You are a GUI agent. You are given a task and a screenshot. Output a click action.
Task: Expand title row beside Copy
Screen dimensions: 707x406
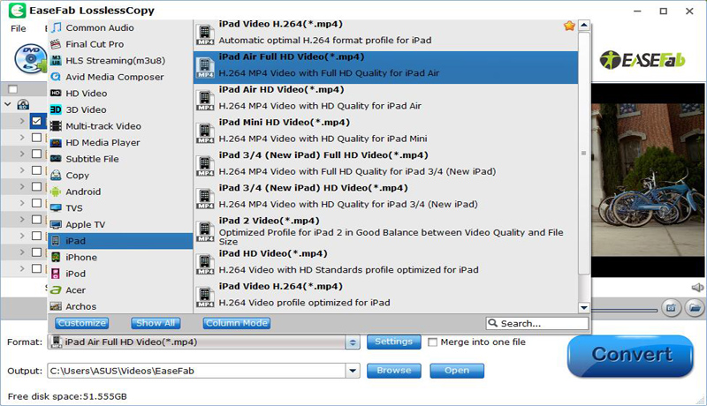(22, 170)
